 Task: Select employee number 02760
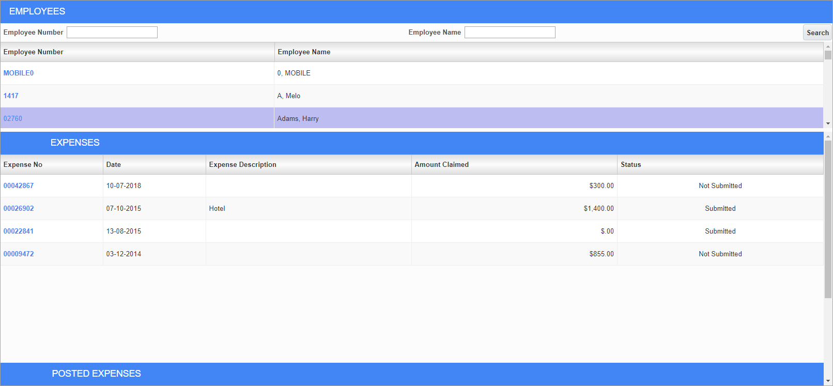point(13,119)
